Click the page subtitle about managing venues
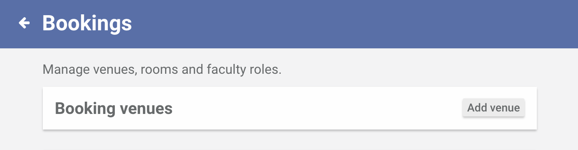The height and width of the screenshot is (150, 578). 162,70
